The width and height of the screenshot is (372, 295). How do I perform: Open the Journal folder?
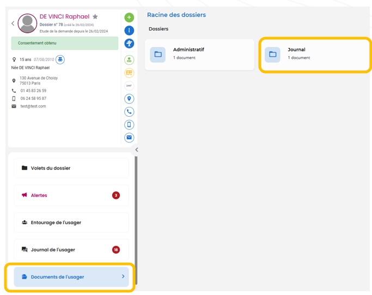click(x=315, y=54)
